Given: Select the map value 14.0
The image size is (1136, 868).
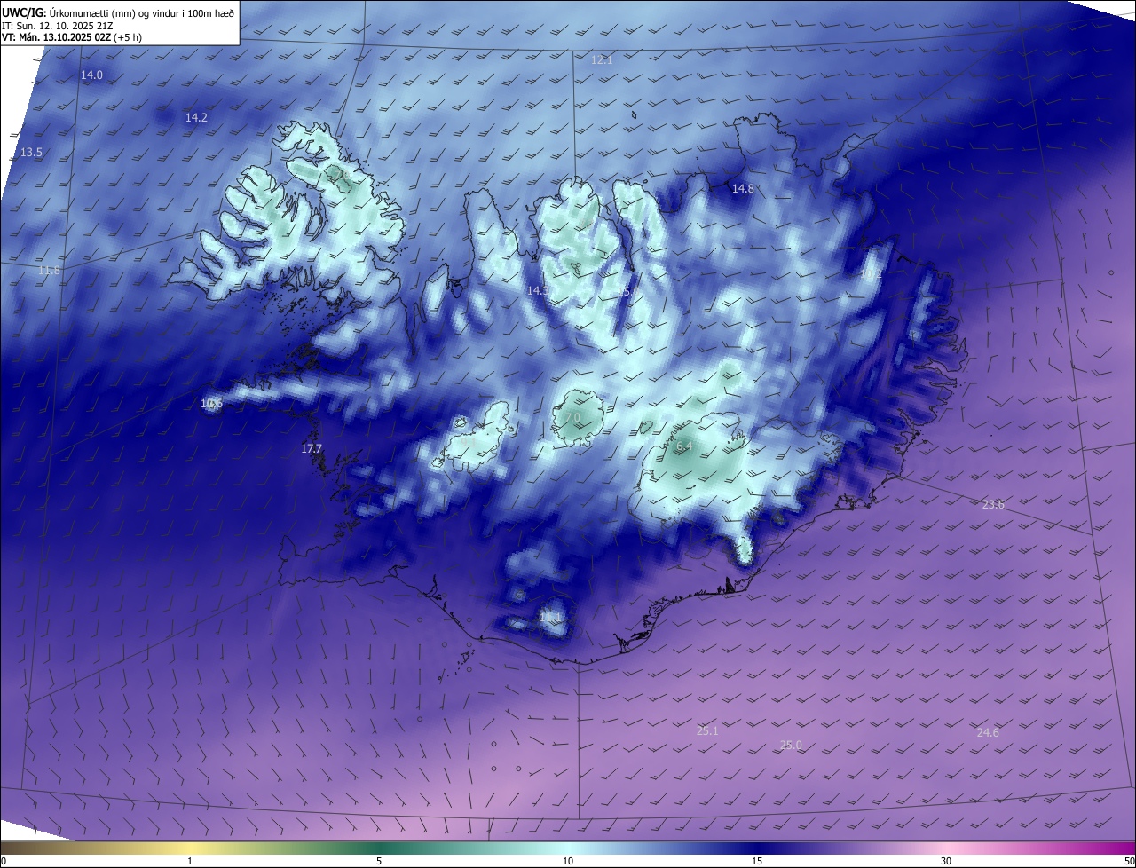Looking at the screenshot, I should tap(92, 75).
